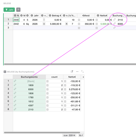Select the 5.000,00 € Betrag cell
Image resolution: width=136 pixels, height=138 pixels.
[x=55, y=24]
